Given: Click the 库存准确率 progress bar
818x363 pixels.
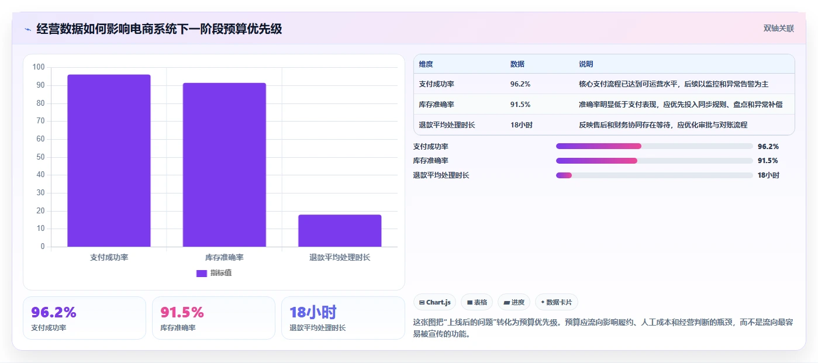Looking at the screenshot, I should (654, 160).
